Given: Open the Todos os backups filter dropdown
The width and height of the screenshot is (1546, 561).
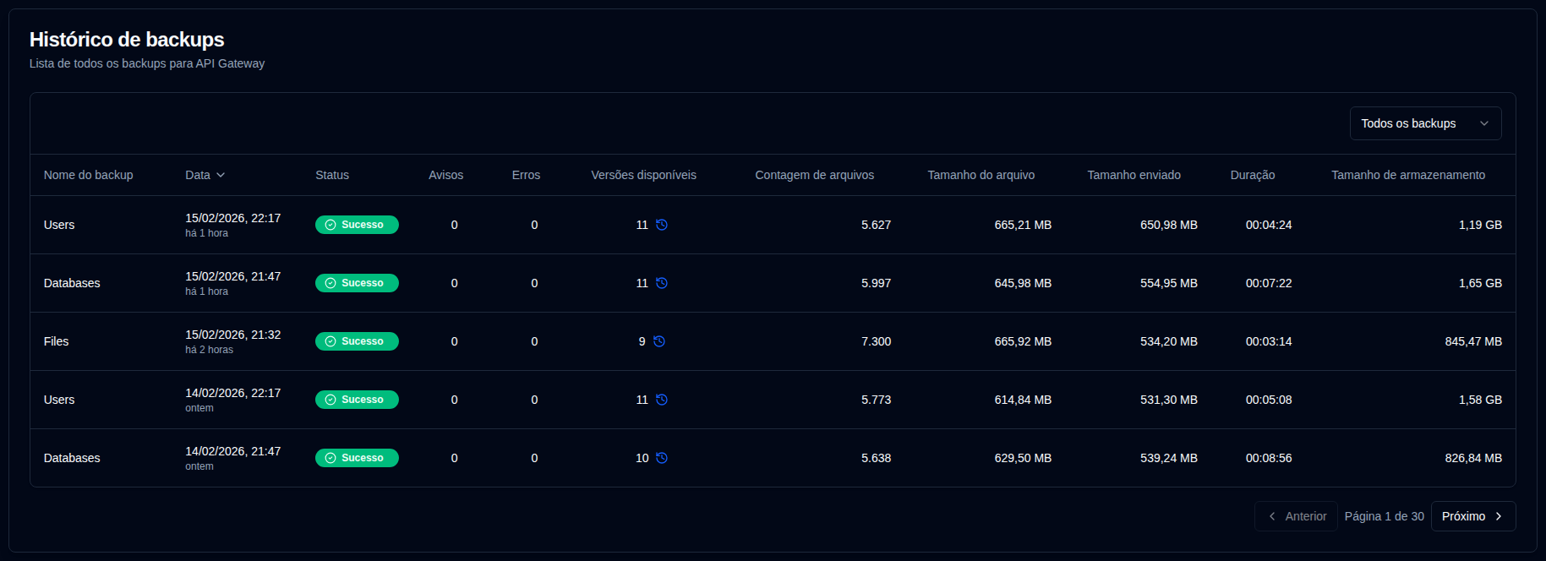Looking at the screenshot, I should (1424, 123).
